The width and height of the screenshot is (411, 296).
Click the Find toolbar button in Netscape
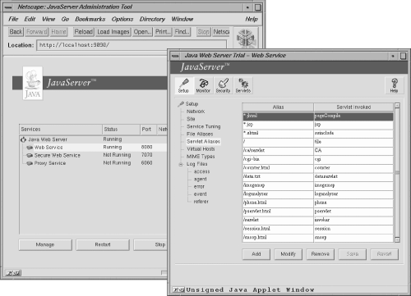click(182, 32)
